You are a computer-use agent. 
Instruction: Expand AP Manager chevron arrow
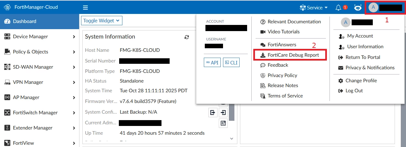tap(74, 98)
